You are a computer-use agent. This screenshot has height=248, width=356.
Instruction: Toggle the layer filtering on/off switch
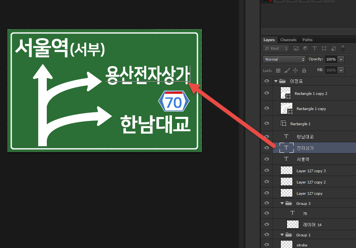pyautogui.click(x=343, y=49)
